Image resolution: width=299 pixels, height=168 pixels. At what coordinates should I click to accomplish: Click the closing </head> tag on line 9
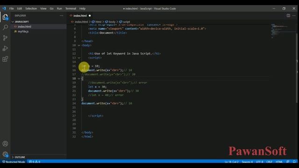pos(87,41)
